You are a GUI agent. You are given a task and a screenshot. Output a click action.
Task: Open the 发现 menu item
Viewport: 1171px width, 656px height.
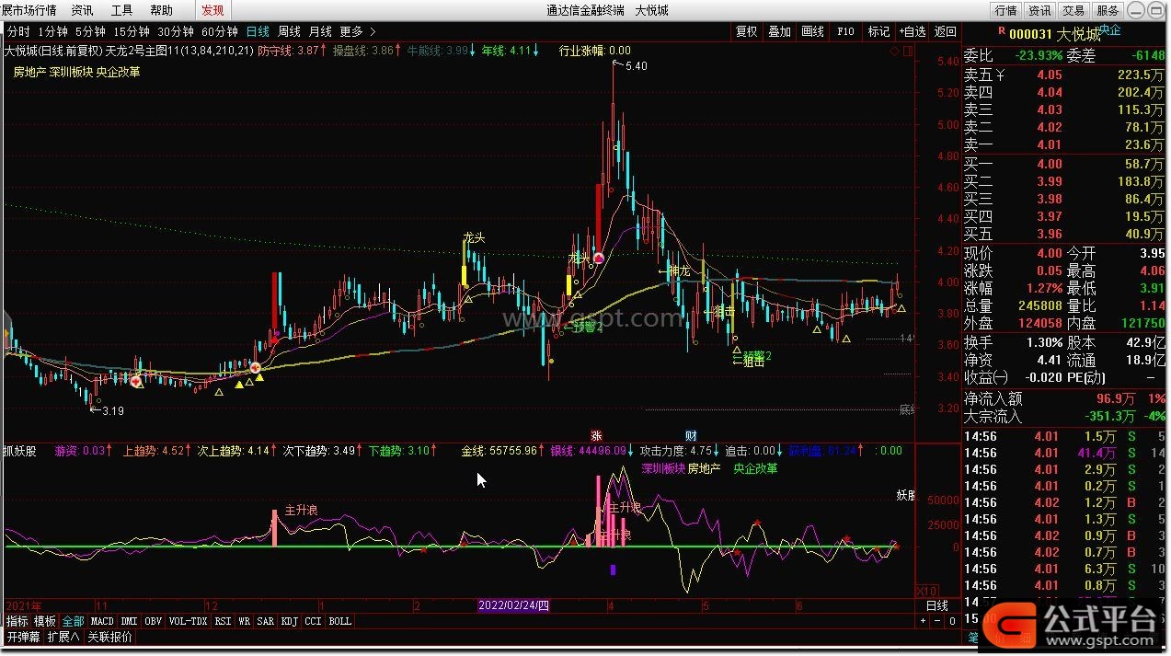click(x=212, y=10)
